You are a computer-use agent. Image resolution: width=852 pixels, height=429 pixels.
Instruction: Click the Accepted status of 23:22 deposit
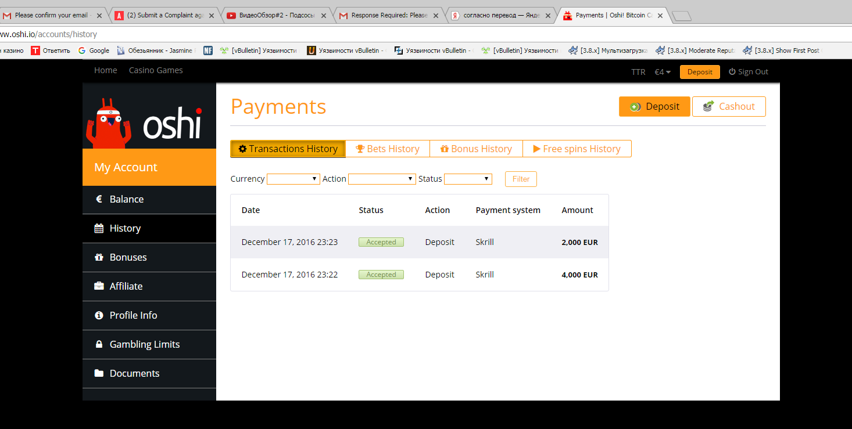coord(381,275)
